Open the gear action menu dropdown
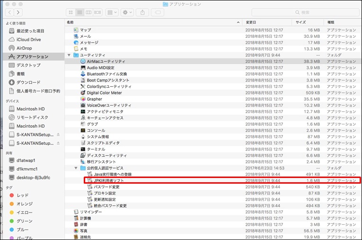The width and height of the screenshot is (362, 240). (x=127, y=12)
